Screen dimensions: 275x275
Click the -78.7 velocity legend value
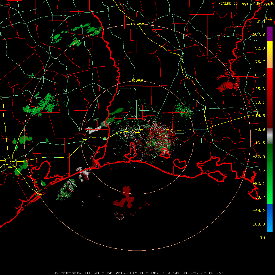pyautogui.click(x=259, y=197)
